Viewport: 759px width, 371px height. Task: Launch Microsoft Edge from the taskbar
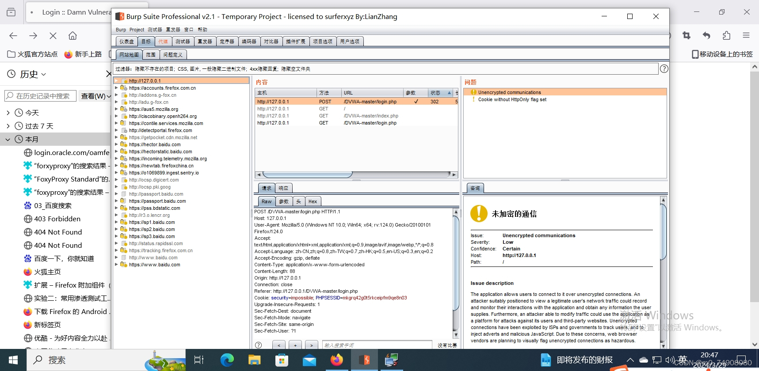click(x=227, y=360)
